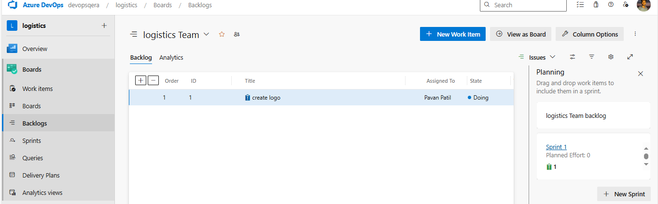Screen dimensions: 658x204
Task: Click the favorite star next to logistics Team
Action: point(222,35)
